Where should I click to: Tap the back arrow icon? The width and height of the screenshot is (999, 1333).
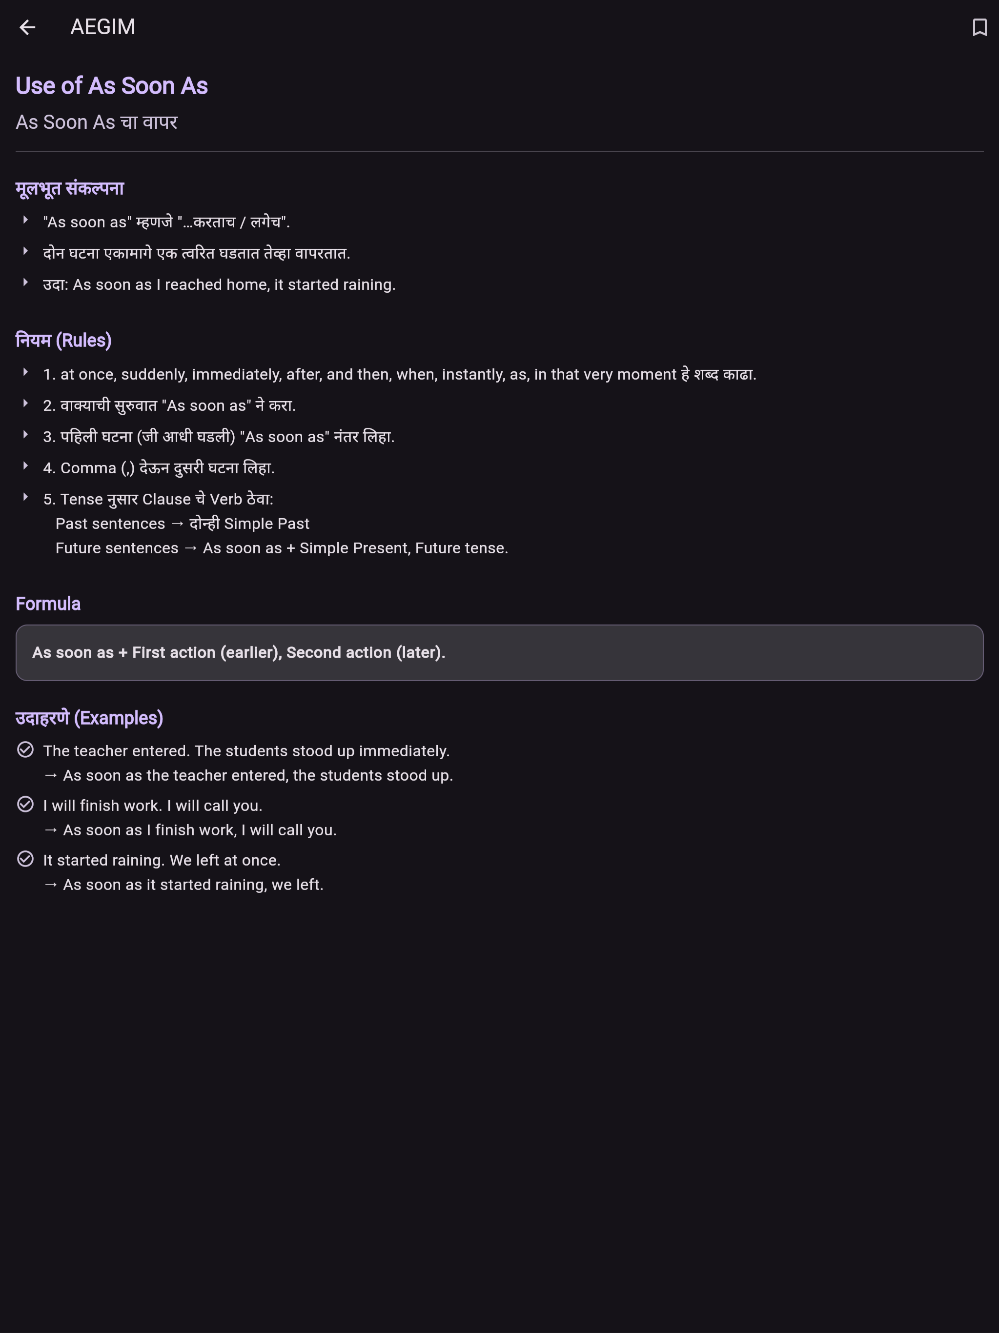click(27, 27)
